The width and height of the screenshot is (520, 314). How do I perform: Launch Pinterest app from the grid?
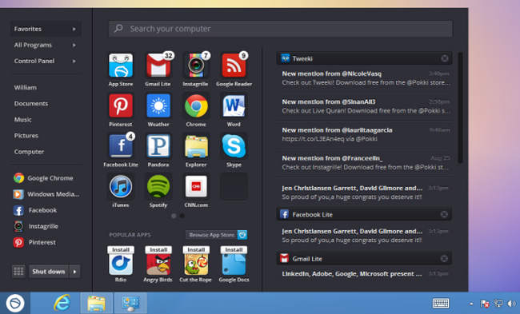[121, 105]
